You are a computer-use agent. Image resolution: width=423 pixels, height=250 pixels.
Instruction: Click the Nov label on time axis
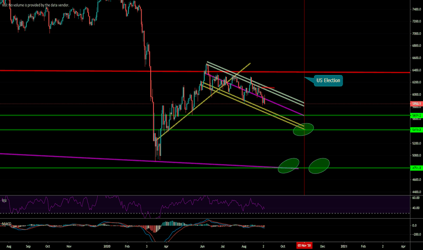point(69,246)
